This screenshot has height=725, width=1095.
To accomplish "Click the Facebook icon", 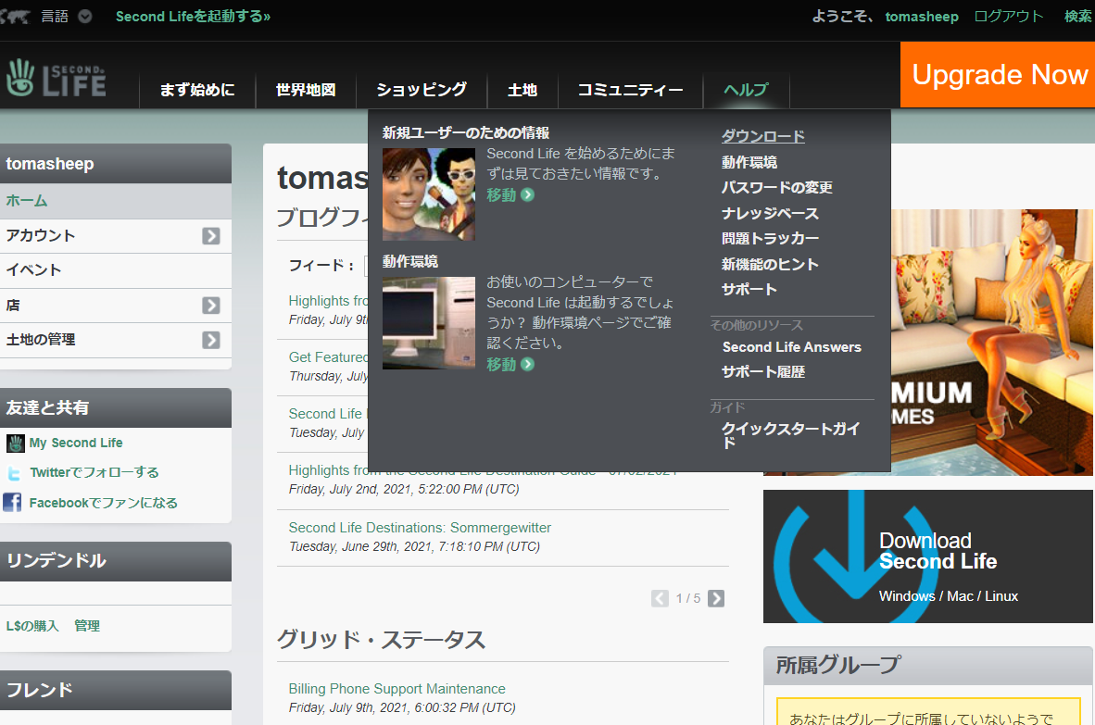I will tap(12, 503).
